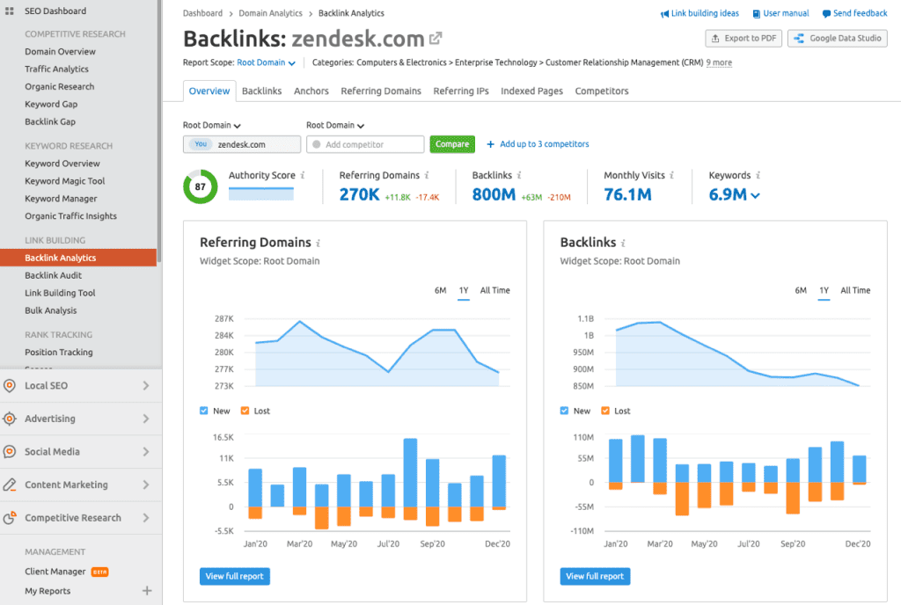Click the Advertising target icon
Image resolution: width=901 pixels, height=605 pixels.
(10, 419)
